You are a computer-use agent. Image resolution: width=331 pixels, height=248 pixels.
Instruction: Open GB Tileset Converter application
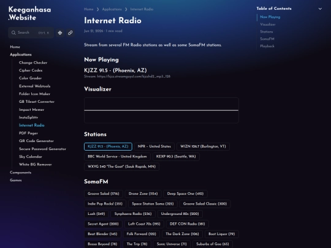tap(37, 102)
